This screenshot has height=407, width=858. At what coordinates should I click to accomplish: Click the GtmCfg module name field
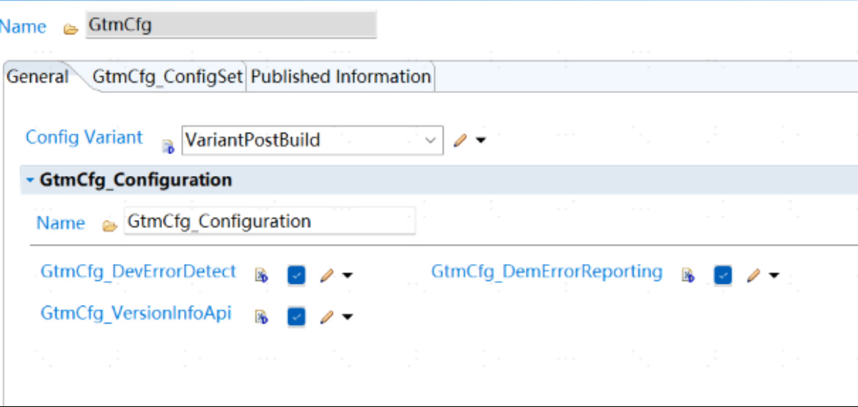pyautogui.click(x=231, y=25)
